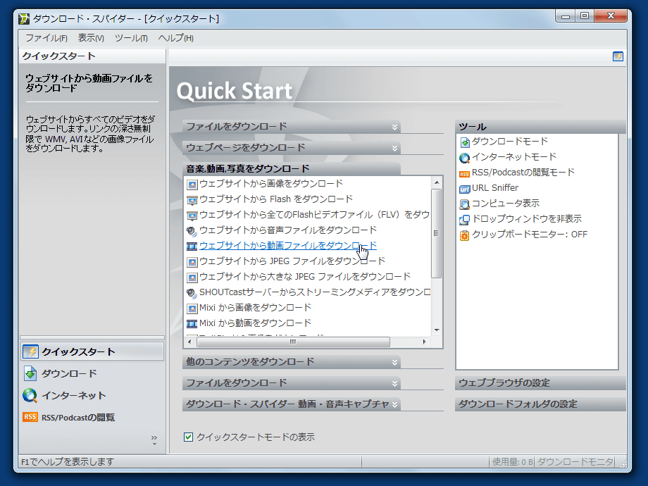Click the sidebar double-chevron configure button
This screenshot has width=648, height=486.
coord(154,440)
